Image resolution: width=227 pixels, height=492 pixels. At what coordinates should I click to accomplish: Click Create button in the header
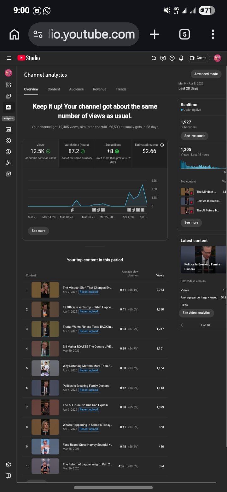(x=198, y=58)
